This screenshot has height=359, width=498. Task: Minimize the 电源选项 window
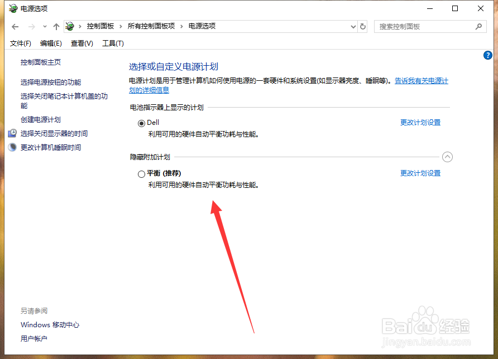click(x=430, y=8)
